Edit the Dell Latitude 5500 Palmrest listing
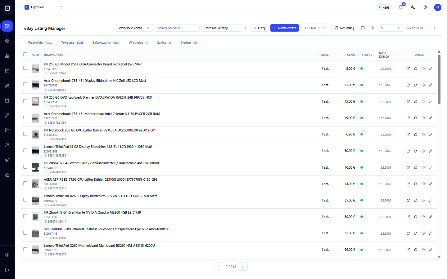Viewport: 447px width, 279px height. (431, 233)
